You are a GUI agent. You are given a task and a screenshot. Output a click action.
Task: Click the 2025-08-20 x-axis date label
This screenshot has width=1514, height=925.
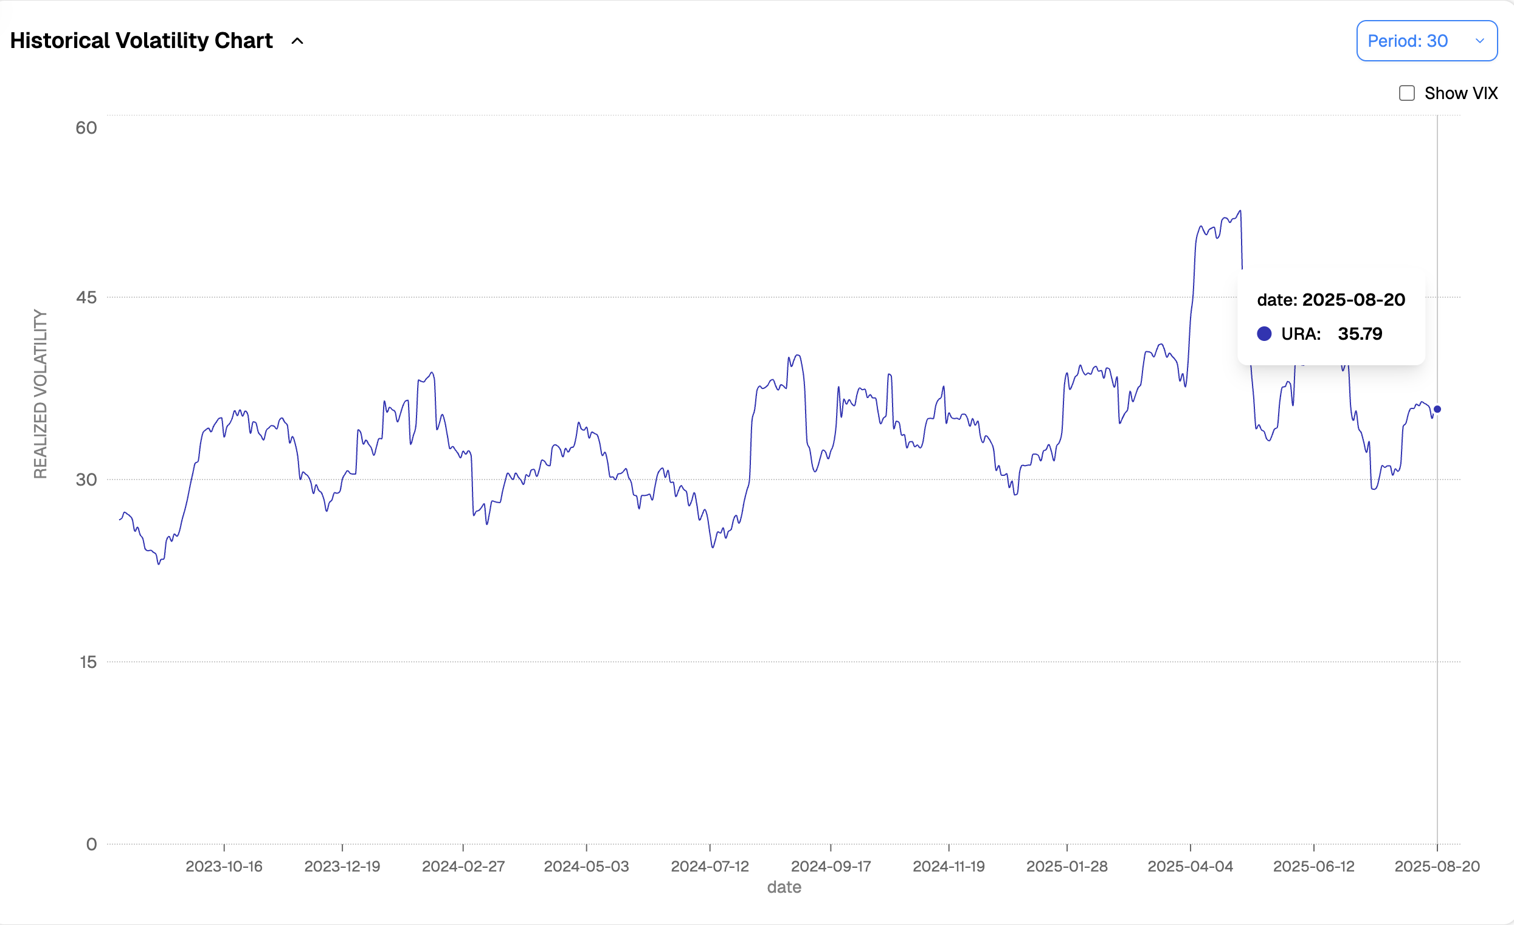coord(1437,866)
